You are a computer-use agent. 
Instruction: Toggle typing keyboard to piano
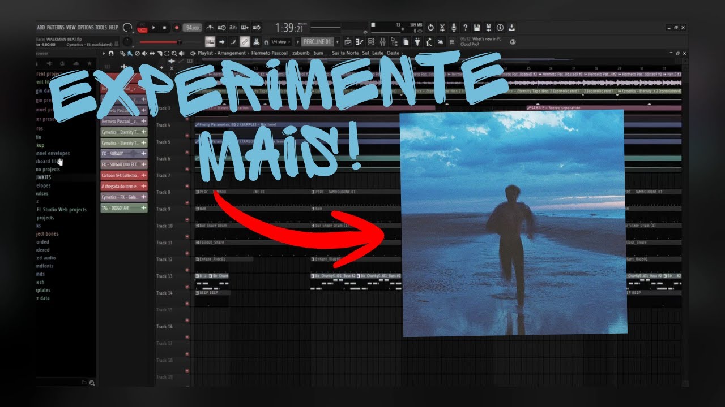pos(210,42)
